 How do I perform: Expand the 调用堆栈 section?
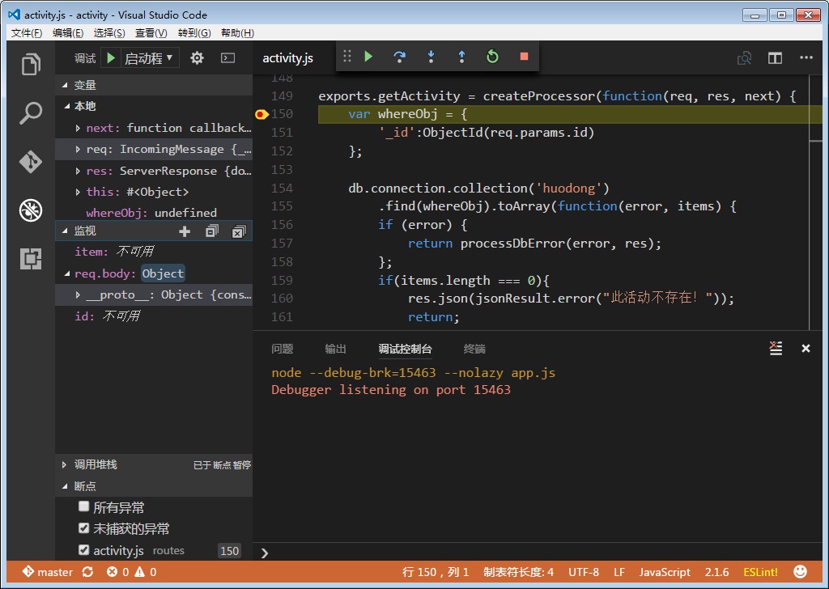coord(65,464)
